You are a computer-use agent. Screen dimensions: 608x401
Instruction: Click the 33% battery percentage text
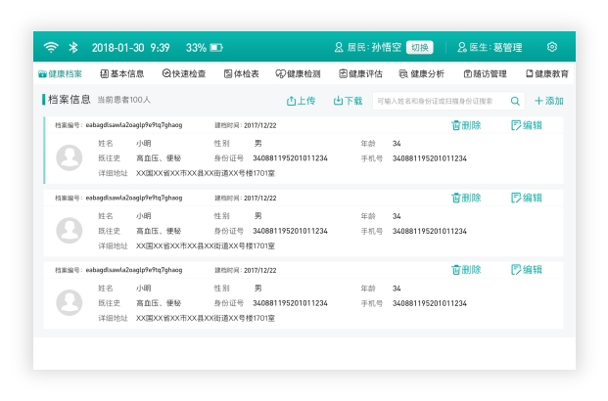click(x=196, y=48)
